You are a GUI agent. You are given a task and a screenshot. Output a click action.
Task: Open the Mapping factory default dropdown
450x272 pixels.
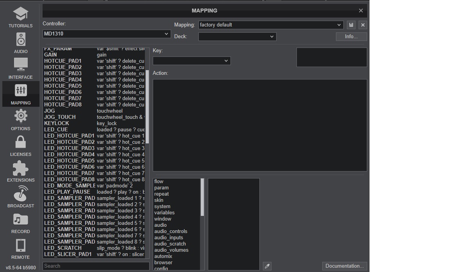(271, 25)
